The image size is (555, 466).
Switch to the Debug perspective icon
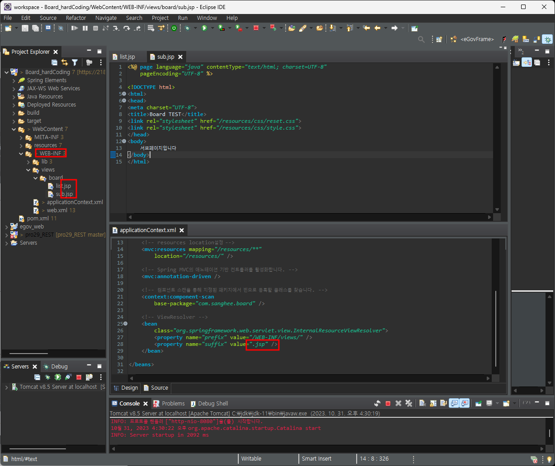pos(548,39)
